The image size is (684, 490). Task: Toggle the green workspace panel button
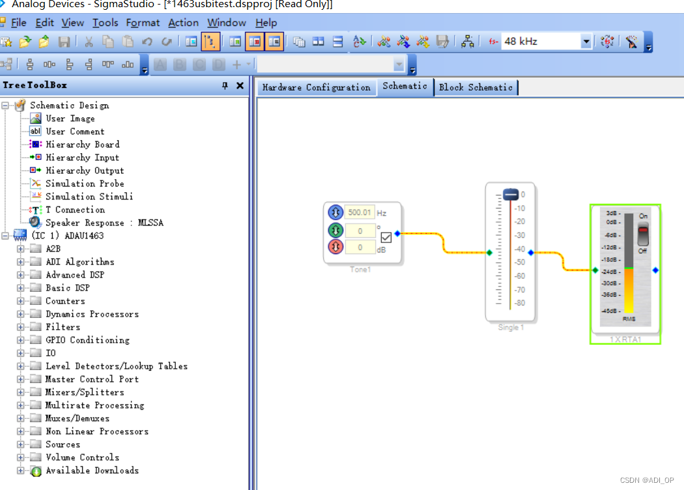(235, 42)
